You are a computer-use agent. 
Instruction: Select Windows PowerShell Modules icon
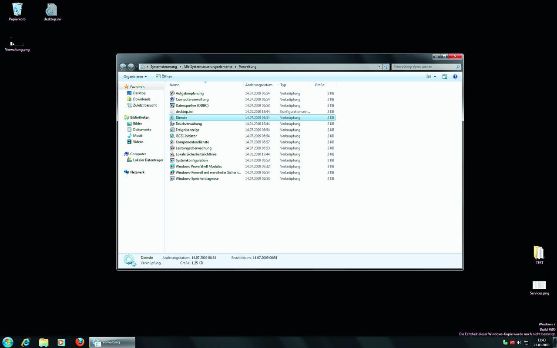[x=172, y=166]
